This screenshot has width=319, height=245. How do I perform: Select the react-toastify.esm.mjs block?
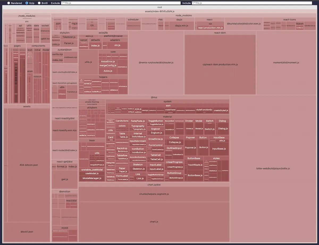65,130
